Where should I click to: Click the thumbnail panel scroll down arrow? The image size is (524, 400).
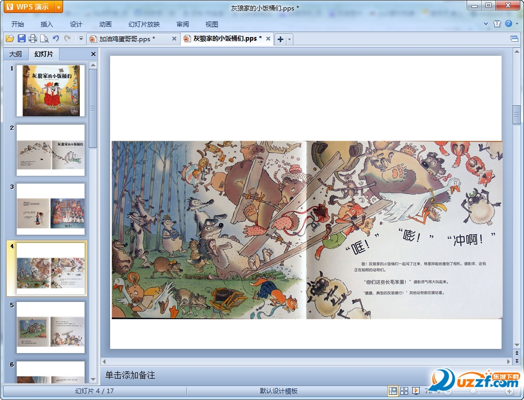pyautogui.click(x=93, y=380)
